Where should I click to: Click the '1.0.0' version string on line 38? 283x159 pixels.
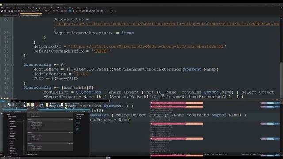[82, 74]
